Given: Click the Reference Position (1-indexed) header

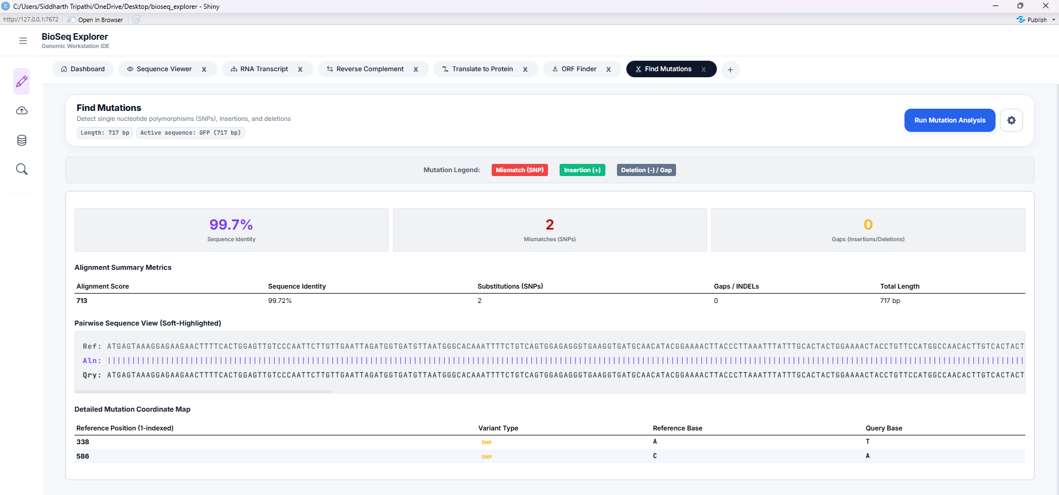Looking at the screenshot, I should click(x=125, y=428).
